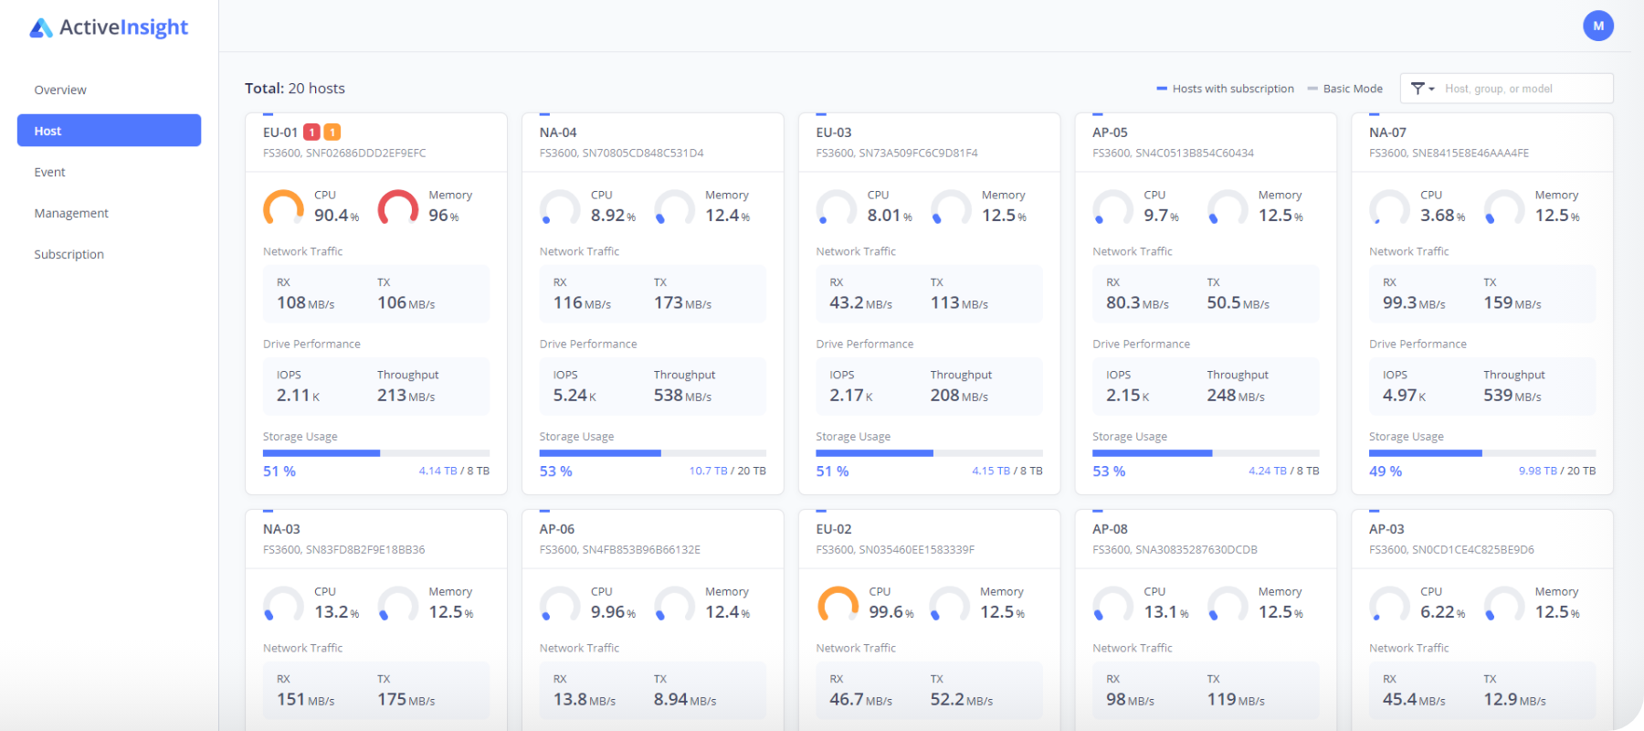Open the Management section

[x=71, y=213]
